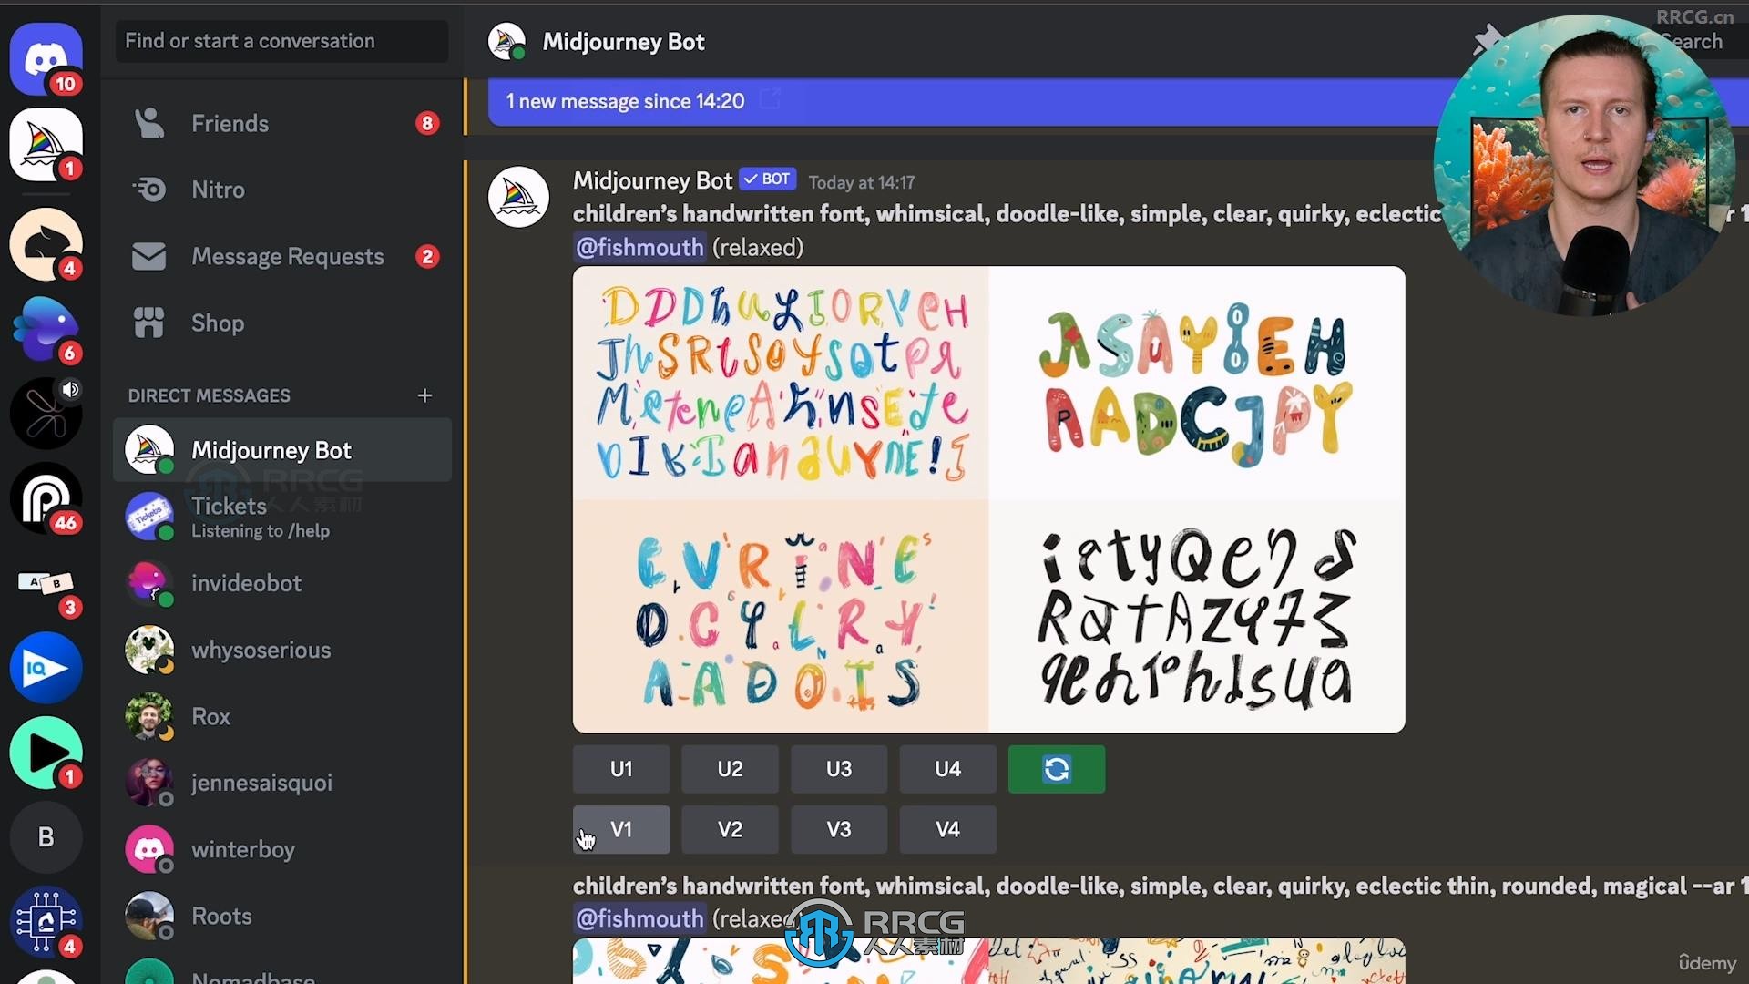Screen dimensions: 1749x984
Task: Click the Nitro icon in sidebar
Action: [149, 190]
